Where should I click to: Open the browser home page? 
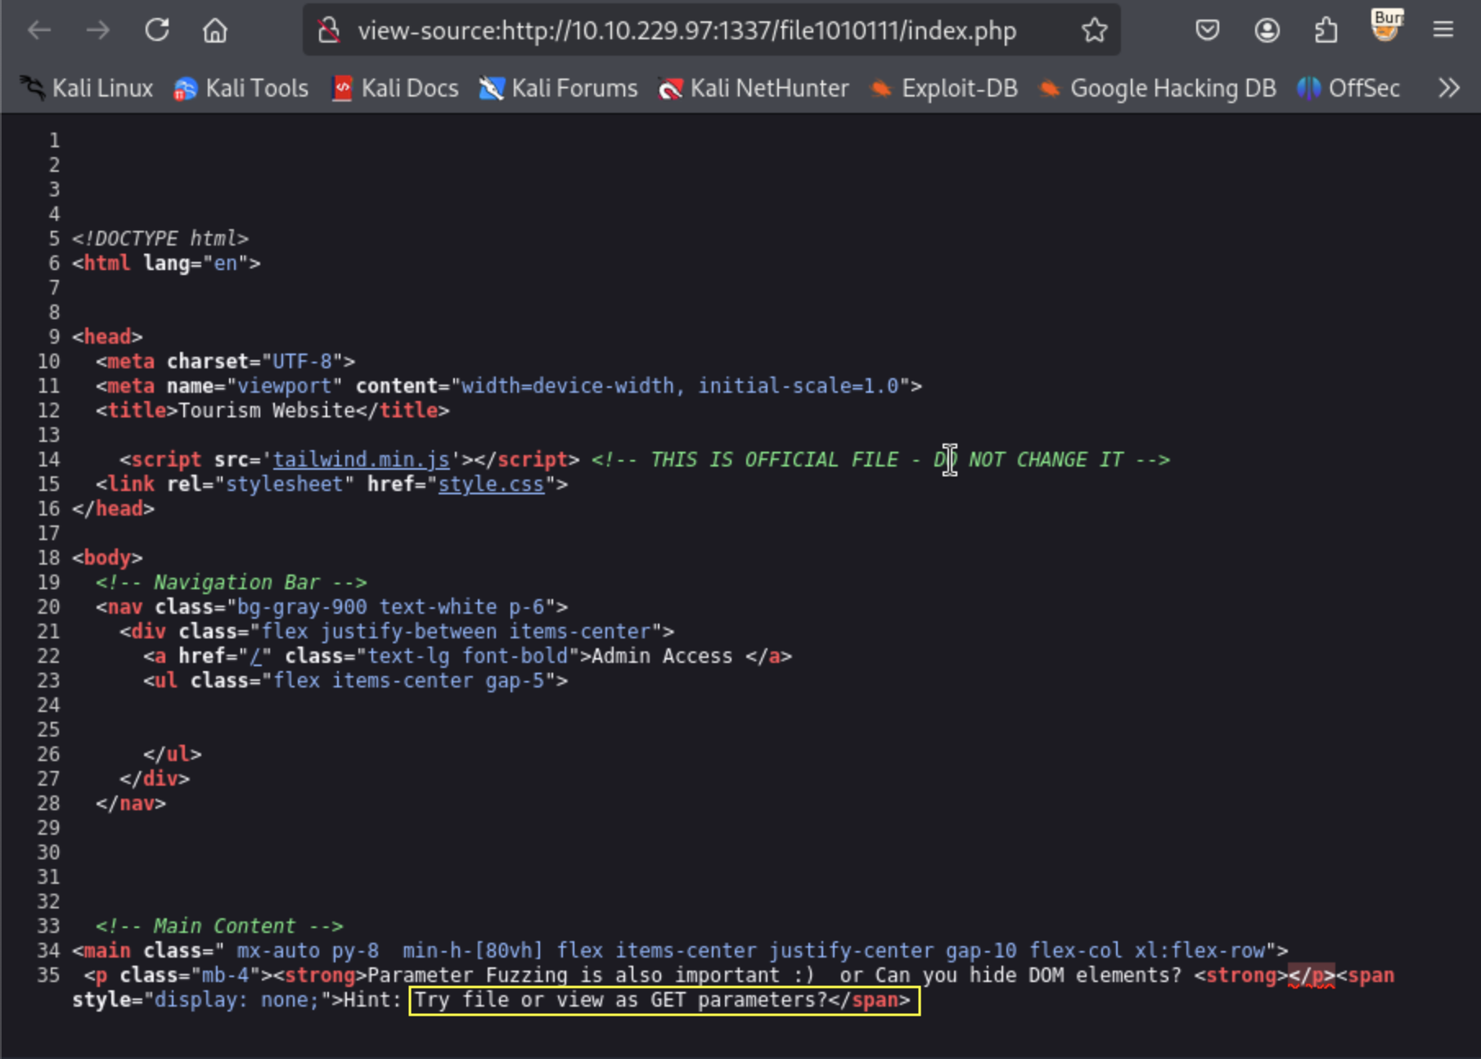(214, 30)
